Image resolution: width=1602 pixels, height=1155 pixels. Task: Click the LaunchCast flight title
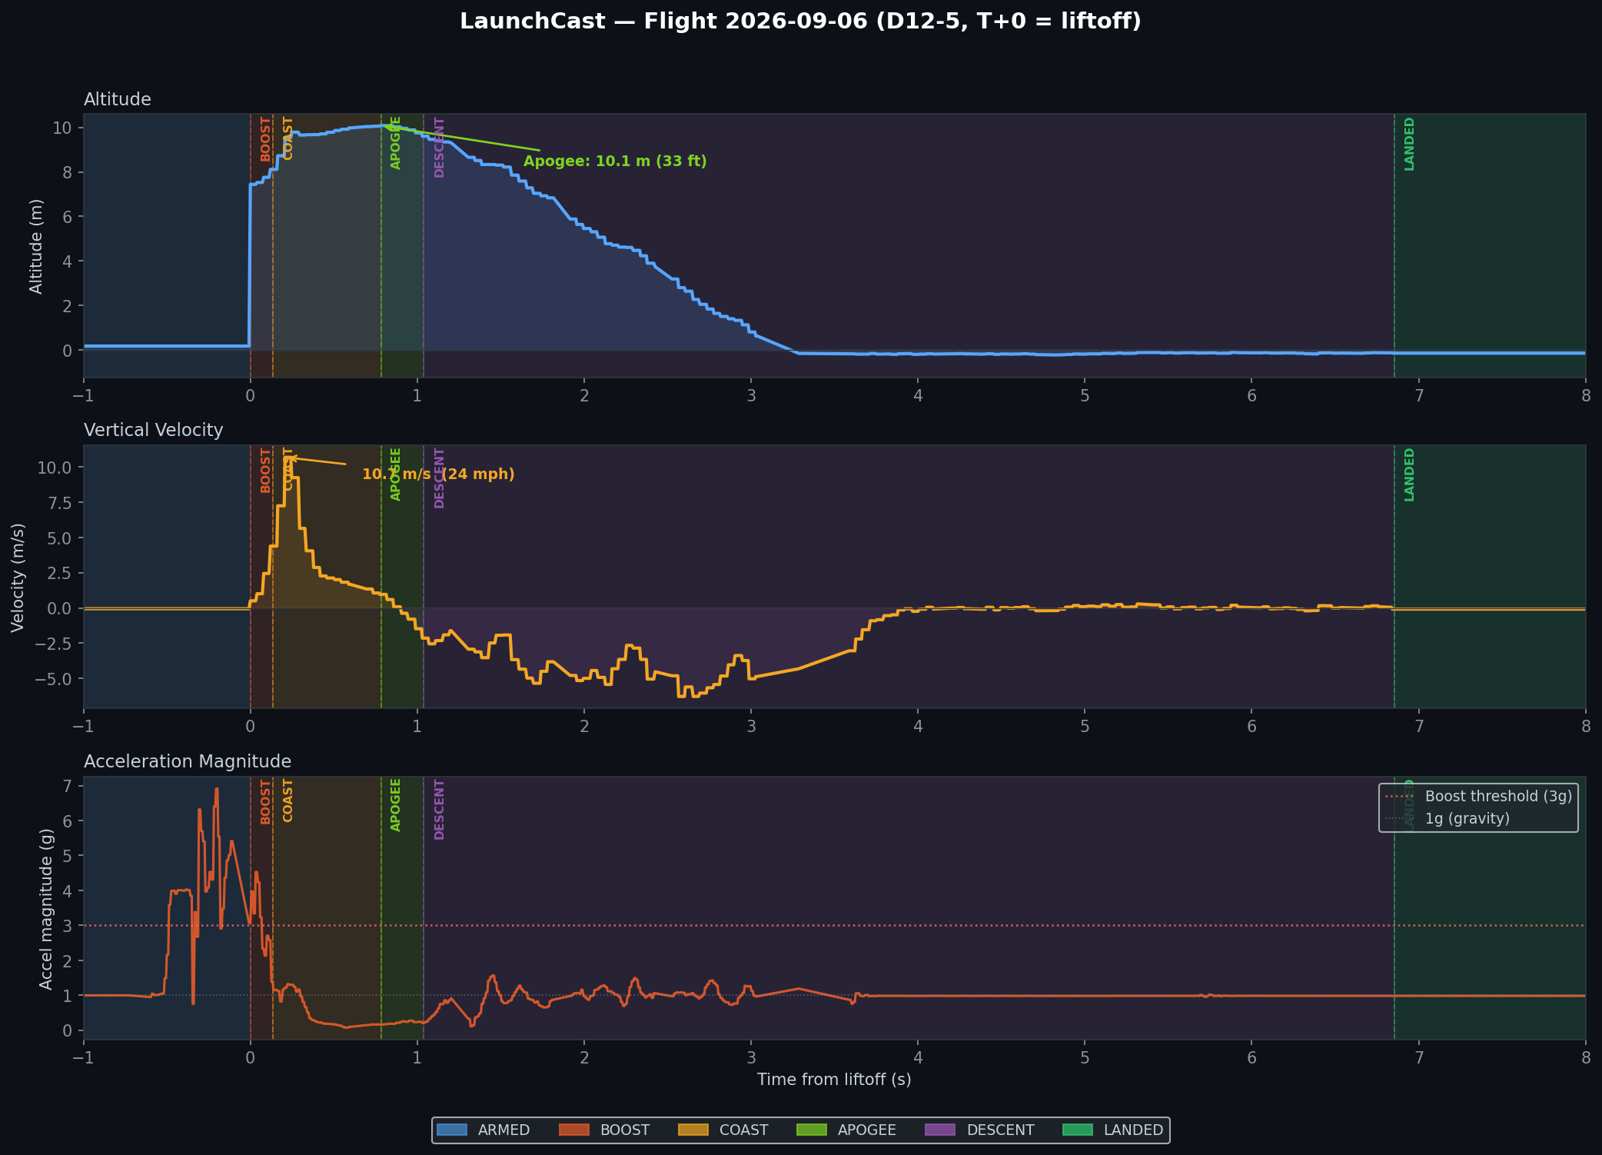(801, 21)
